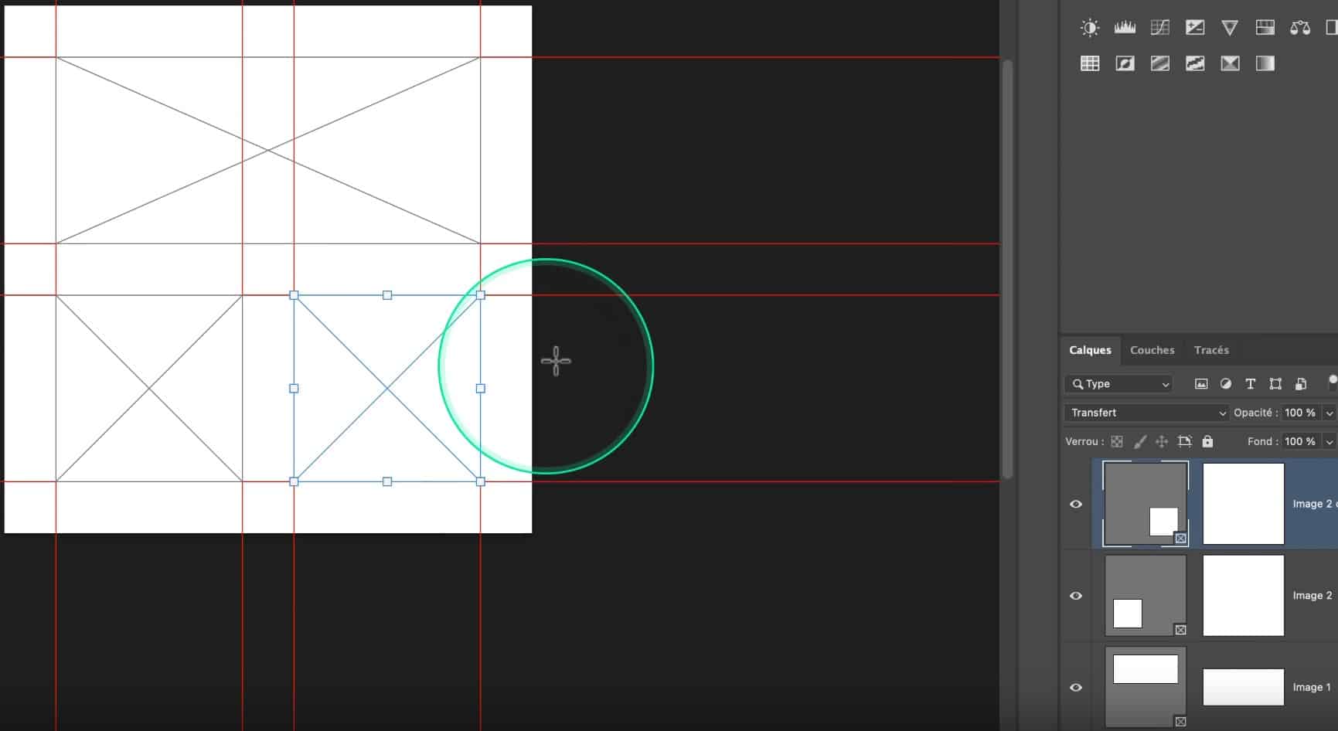Add an Exposure adjustment layer
The height and width of the screenshot is (731, 1338).
click(x=1195, y=29)
